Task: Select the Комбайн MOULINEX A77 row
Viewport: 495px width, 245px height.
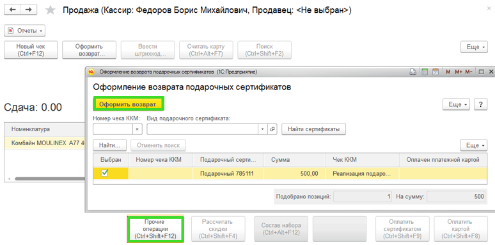Action: 45,143
